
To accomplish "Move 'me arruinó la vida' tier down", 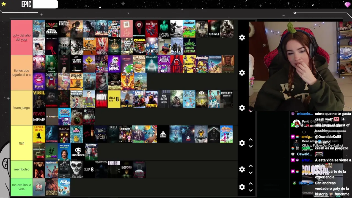I will point(251,190).
